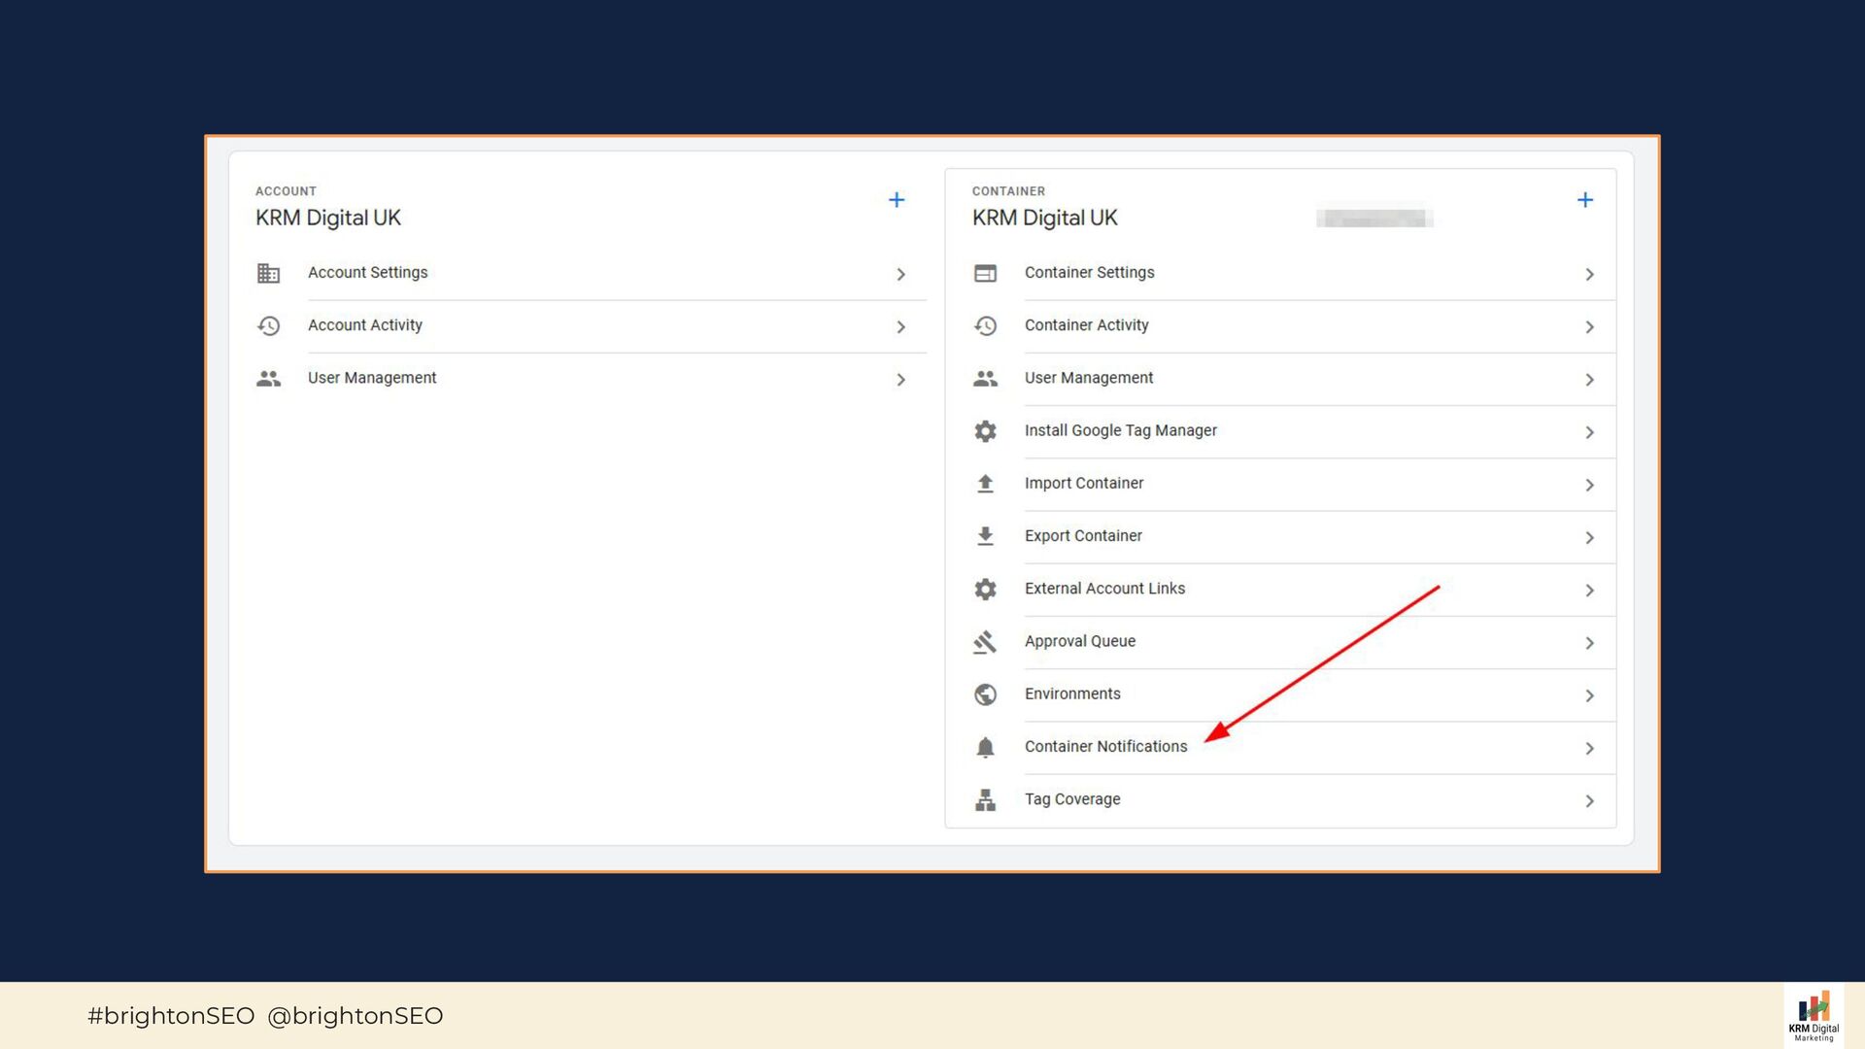Click the Container Activity history icon
The image size is (1865, 1049).
point(985,326)
